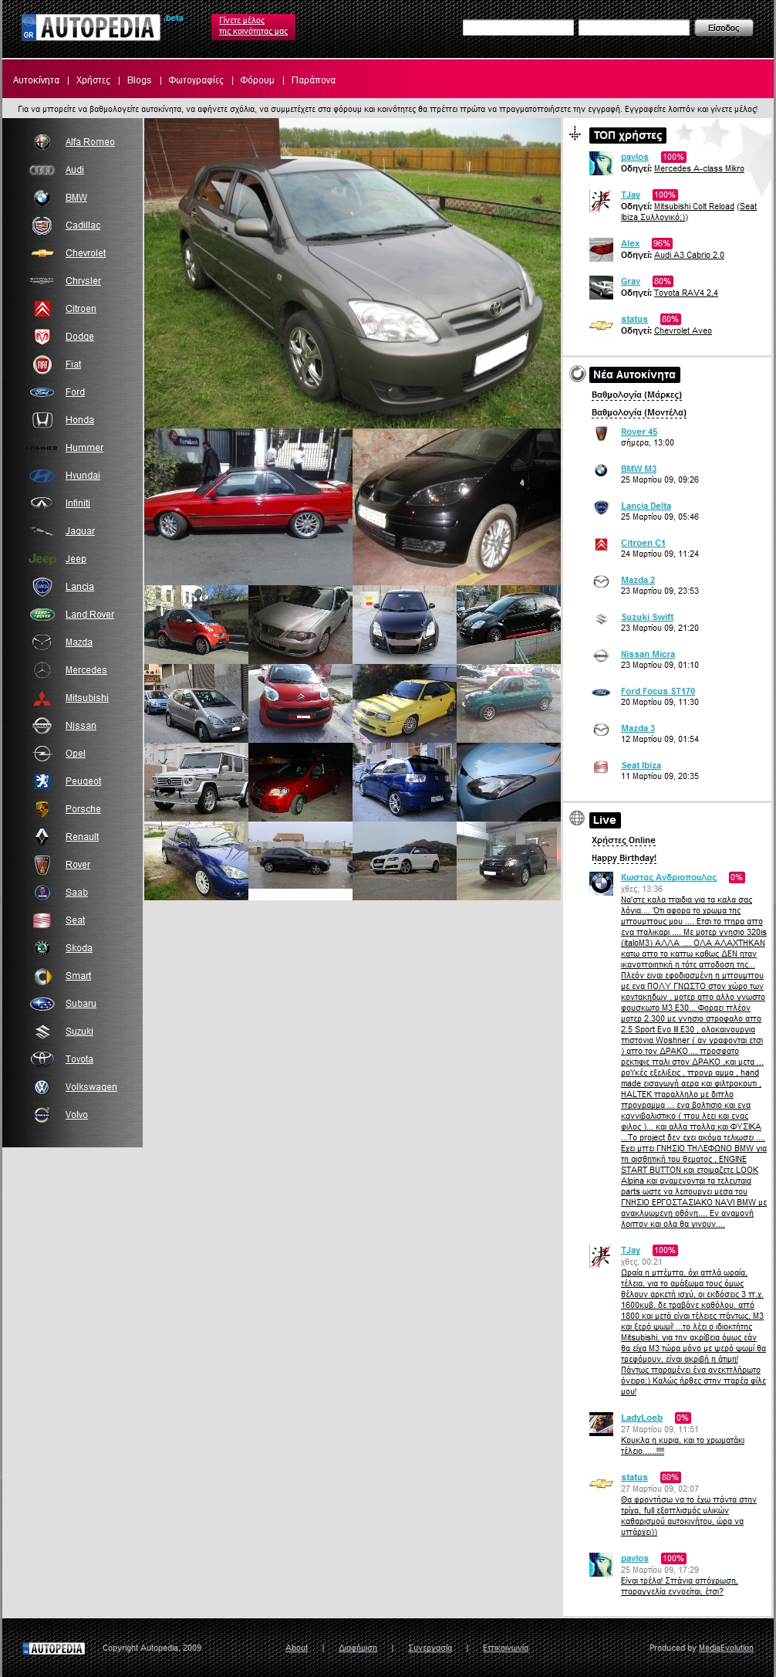Click the Subaru logo icon

click(x=42, y=1004)
